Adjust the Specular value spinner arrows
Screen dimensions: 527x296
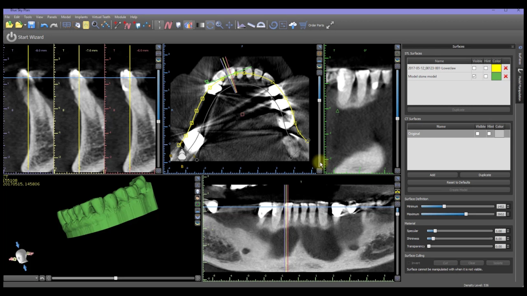(508, 231)
